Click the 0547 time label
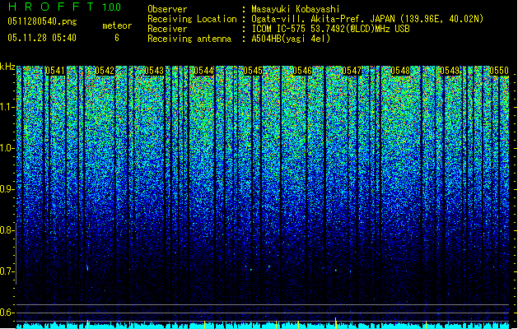Image resolution: width=518 pixels, height=329 pixels. 352,71
